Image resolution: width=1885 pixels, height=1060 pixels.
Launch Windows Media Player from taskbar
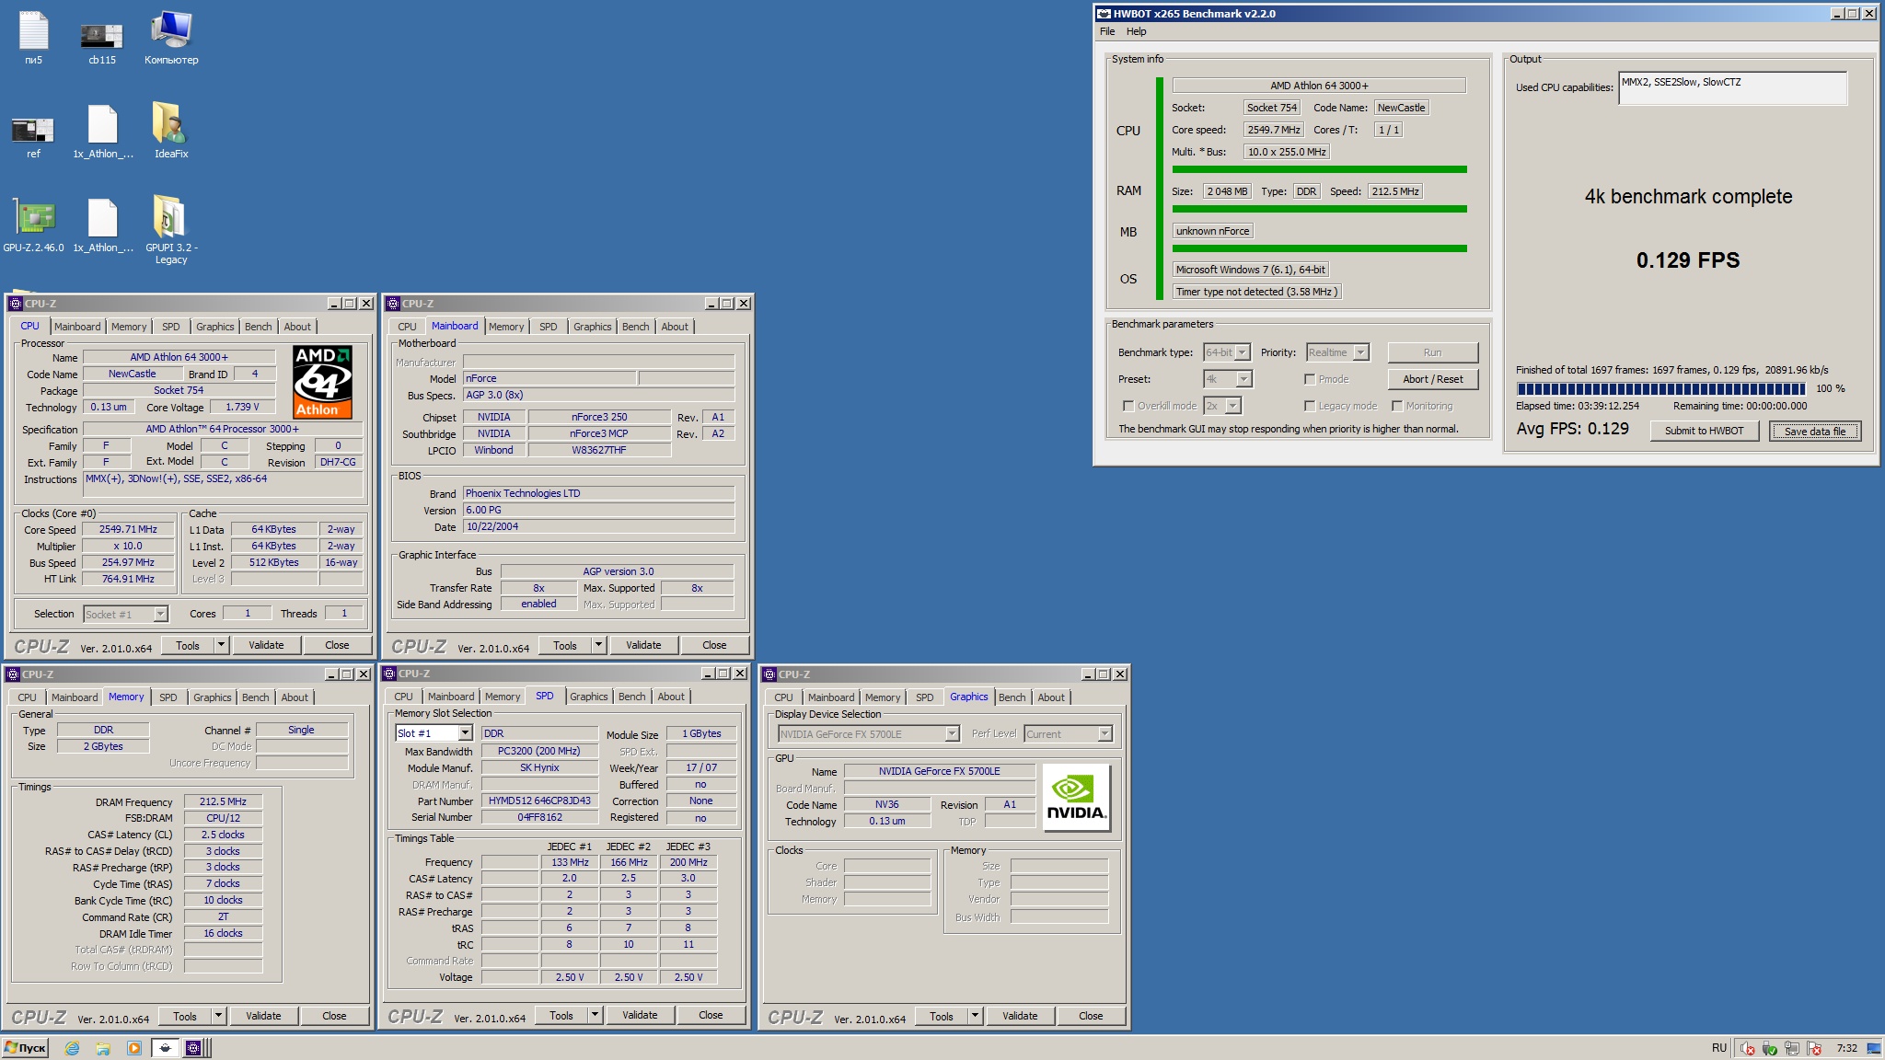click(x=134, y=1048)
